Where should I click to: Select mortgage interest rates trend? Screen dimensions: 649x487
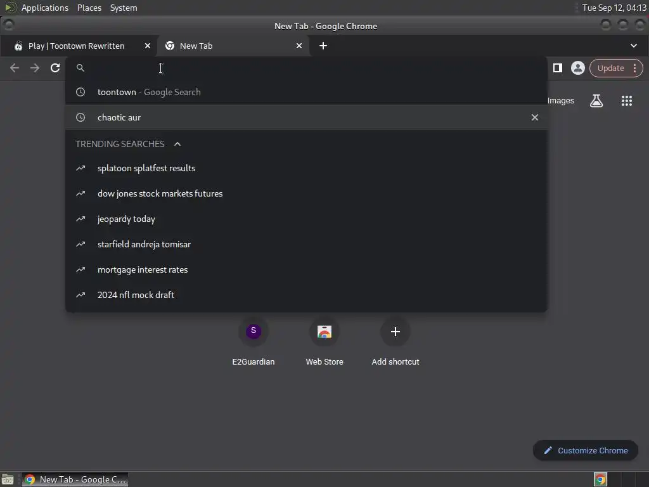point(306,269)
